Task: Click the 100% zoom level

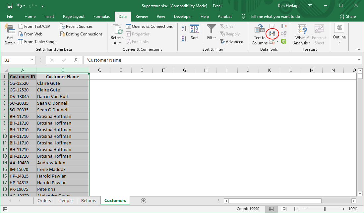Action: pyautogui.click(x=353, y=209)
